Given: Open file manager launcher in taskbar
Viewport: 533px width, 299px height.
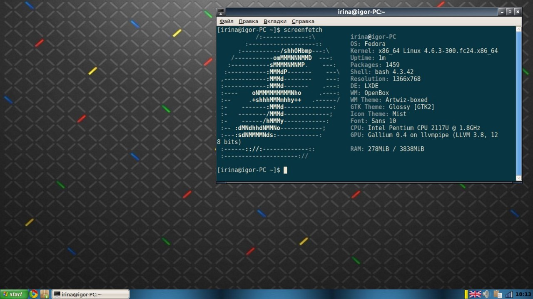Looking at the screenshot, I should click(45, 294).
